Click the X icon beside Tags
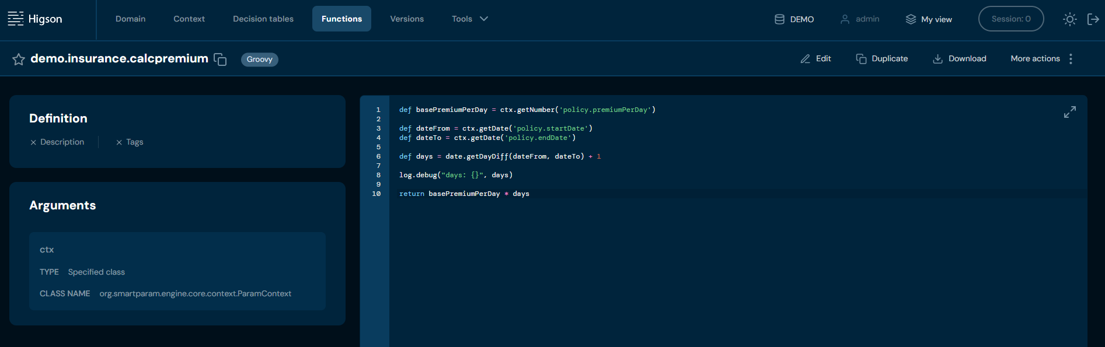The image size is (1105, 347). click(119, 142)
